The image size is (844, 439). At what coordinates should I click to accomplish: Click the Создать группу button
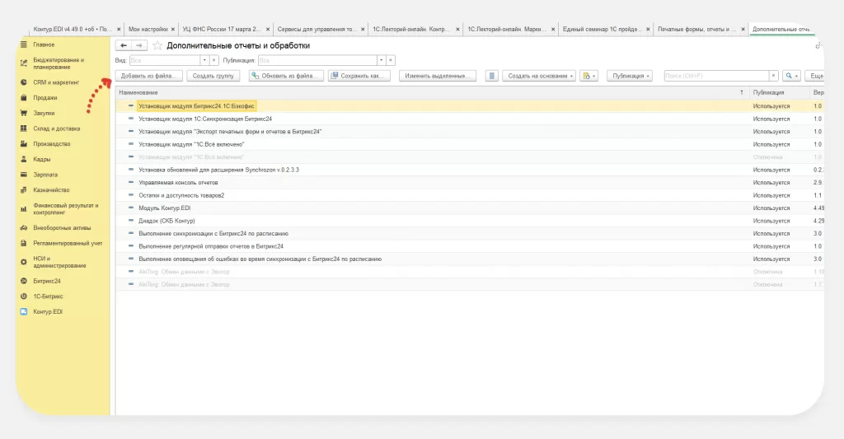(213, 76)
